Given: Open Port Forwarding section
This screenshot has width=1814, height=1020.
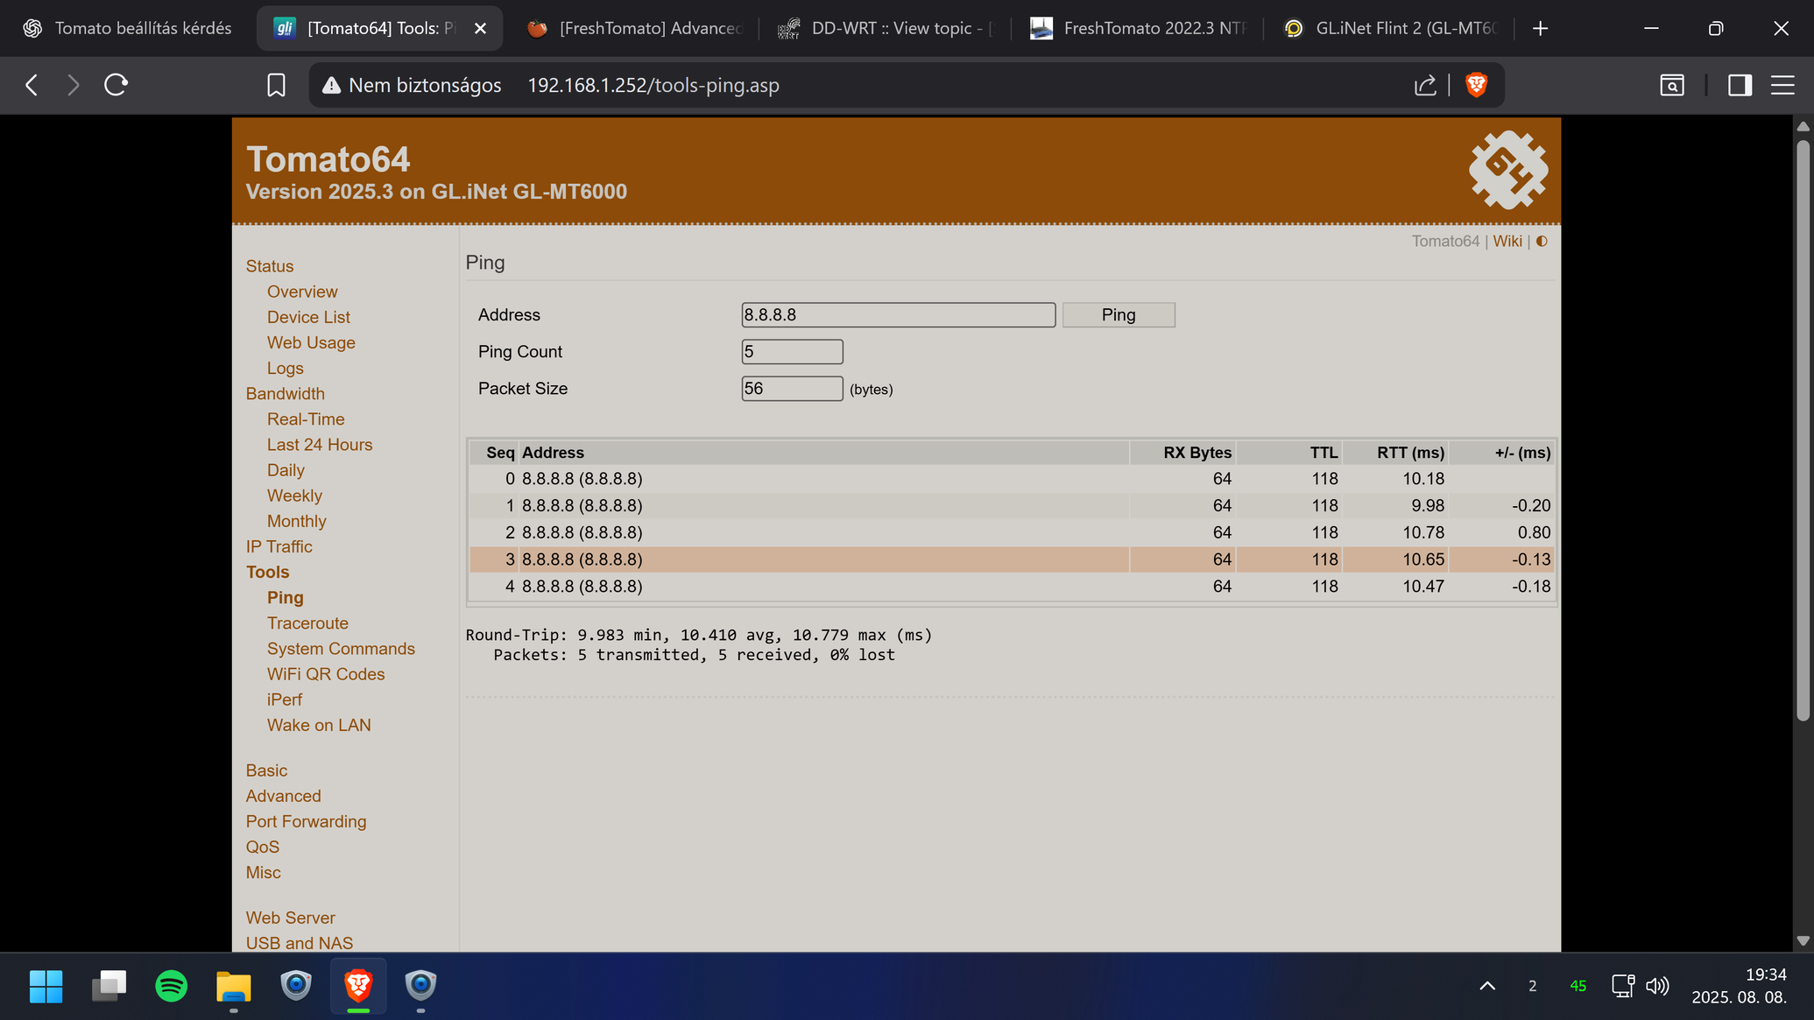Looking at the screenshot, I should coord(306,821).
